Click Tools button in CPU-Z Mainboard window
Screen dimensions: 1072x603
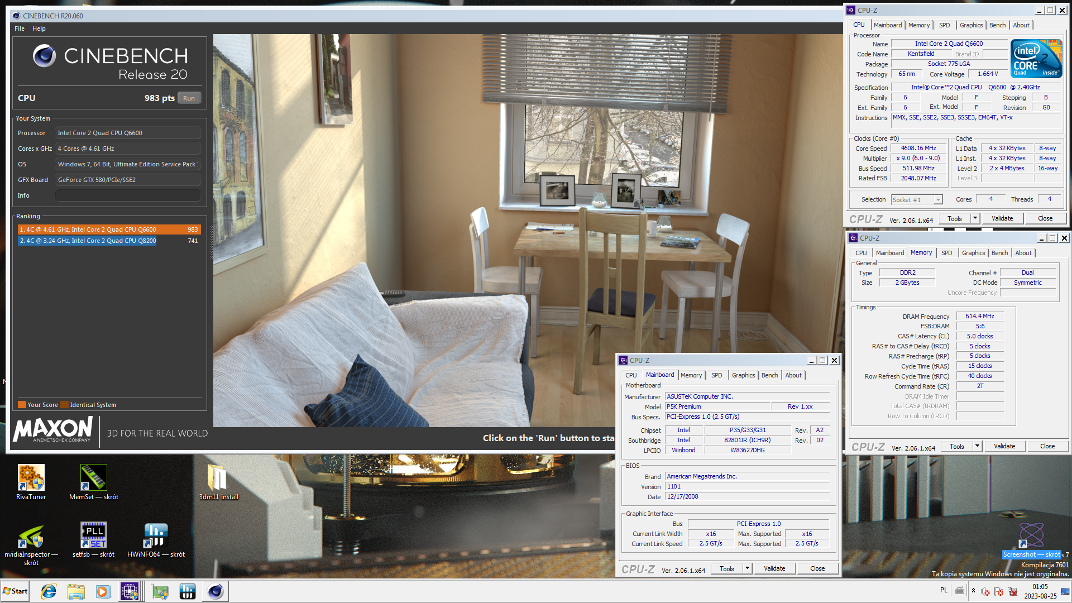pyautogui.click(x=726, y=568)
